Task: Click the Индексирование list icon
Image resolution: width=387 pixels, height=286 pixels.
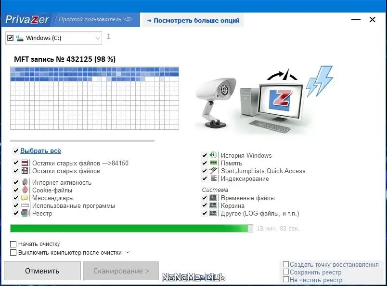Action: coord(214,178)
